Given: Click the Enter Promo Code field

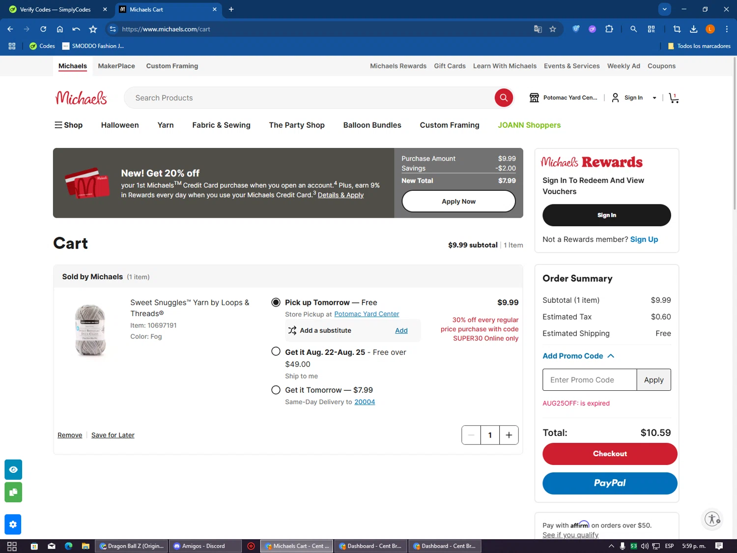Looking at the screenshot, I should [x=590, y=380].
